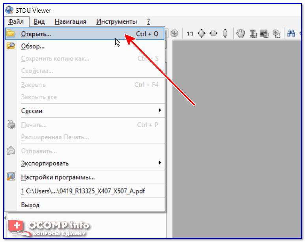Open the Файл menu

click(16, 21)
